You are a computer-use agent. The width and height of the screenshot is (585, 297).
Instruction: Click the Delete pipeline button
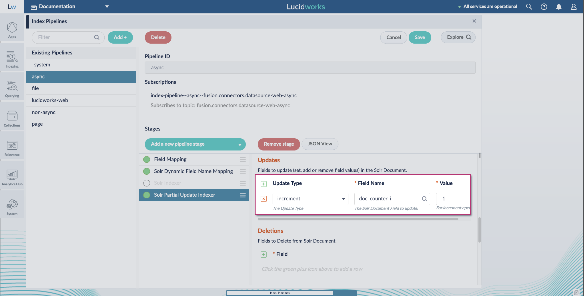click(158, 37)
